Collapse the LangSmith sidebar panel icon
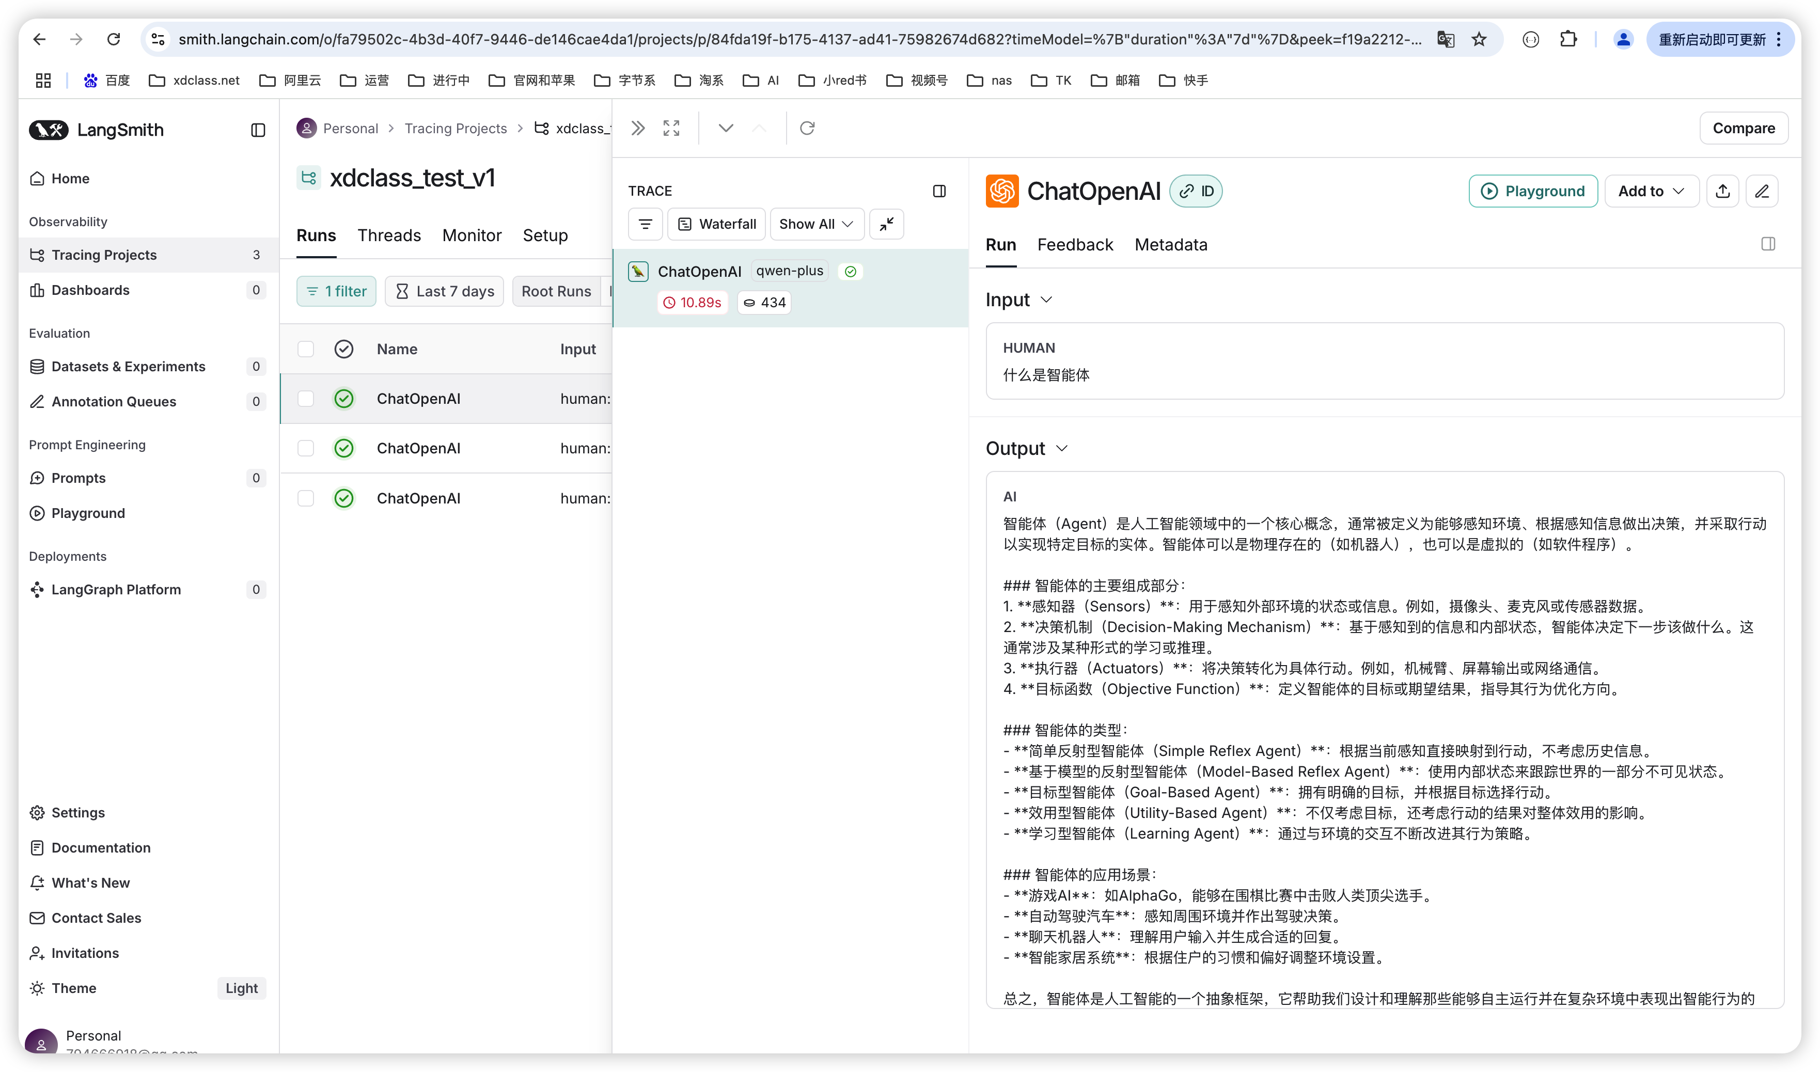 tap(258, 130)
